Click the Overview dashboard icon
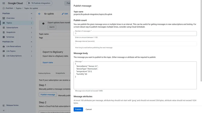This screenshot has width=202, height=113. click(x=4, y=18)
